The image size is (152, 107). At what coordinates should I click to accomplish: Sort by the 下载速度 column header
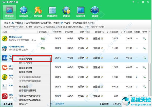pyautogui.click(x=56, y=32)
